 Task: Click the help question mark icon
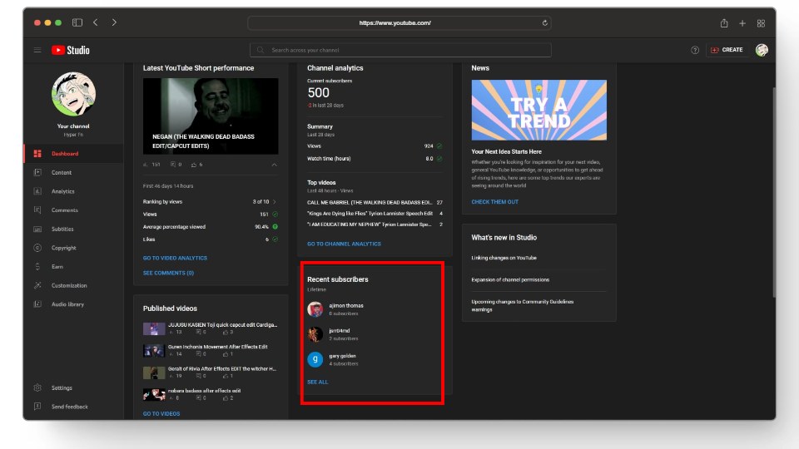(x=695, y=50)
